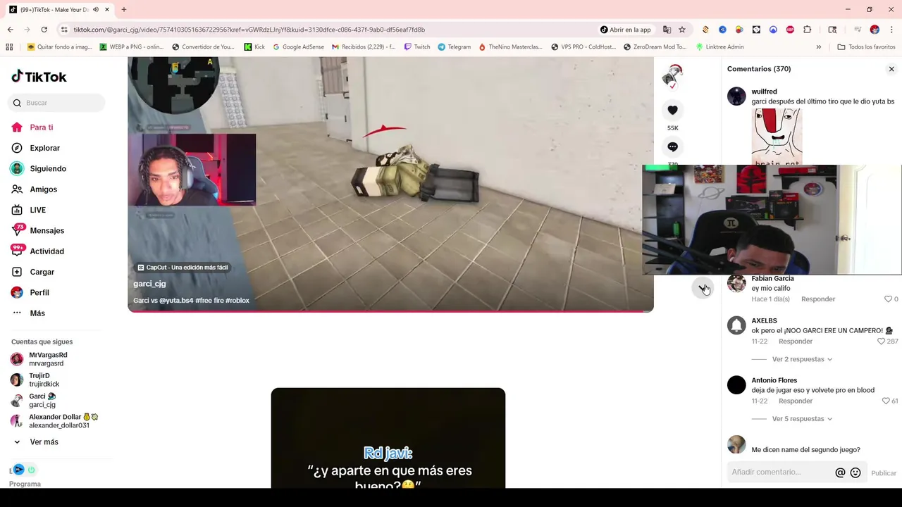Image resolution: width=902 pixels, height=507 pixels.
Task: Open wuilfred's brain rot sticker image
Action: 777,137
